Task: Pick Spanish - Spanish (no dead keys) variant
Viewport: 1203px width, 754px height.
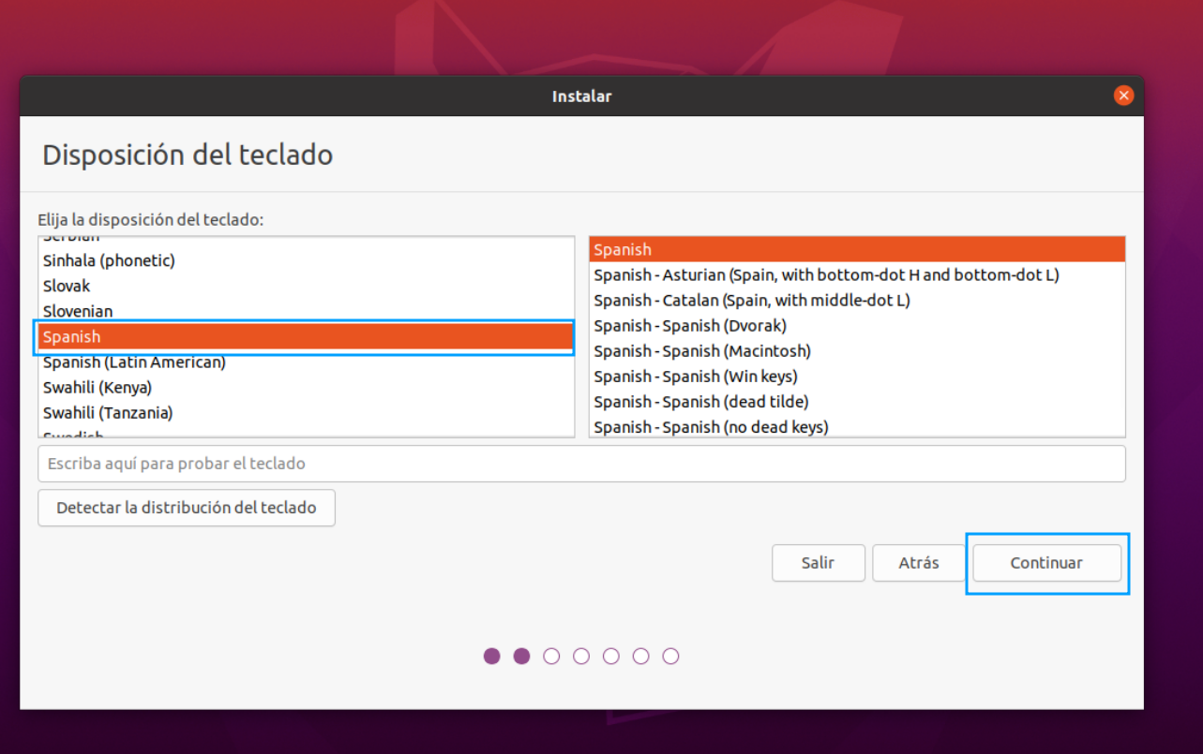Action: pos(857,426)
